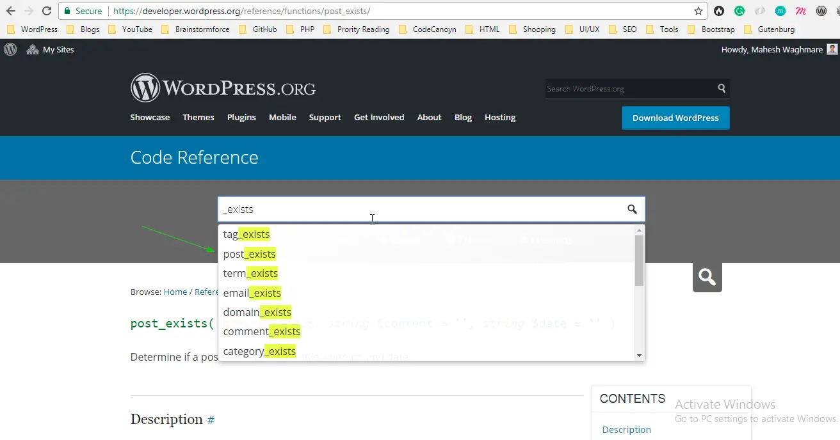The image size is (840, 440).
Task: Click the Download WordPress button
Action: (675, 118)
